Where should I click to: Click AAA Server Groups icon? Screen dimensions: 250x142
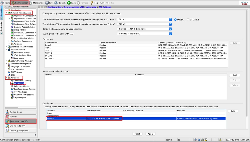point(12,52)
